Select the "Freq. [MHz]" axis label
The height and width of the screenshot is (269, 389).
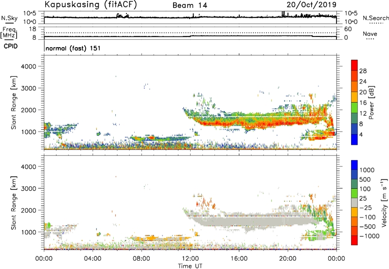(9, 33)
